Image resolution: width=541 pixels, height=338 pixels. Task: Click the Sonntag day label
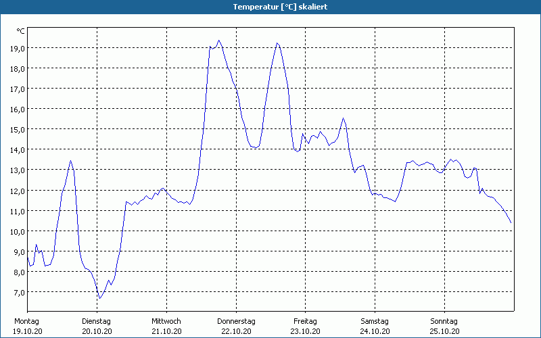tap(444, 322)
